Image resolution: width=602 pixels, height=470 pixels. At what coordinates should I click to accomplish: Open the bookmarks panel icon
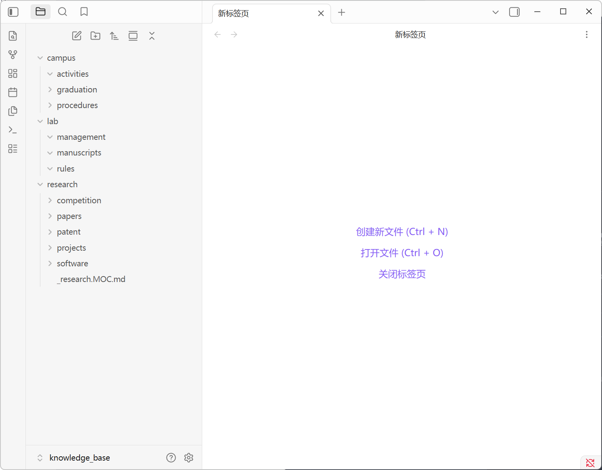pos(84,12)
